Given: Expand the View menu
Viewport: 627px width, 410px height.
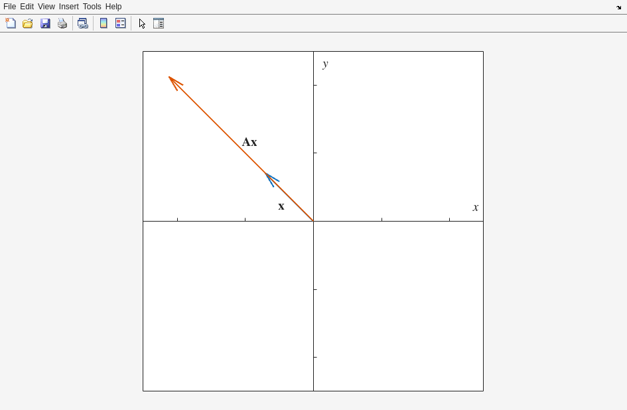Looking at the screenshot, I should click(x=46, y=7).
